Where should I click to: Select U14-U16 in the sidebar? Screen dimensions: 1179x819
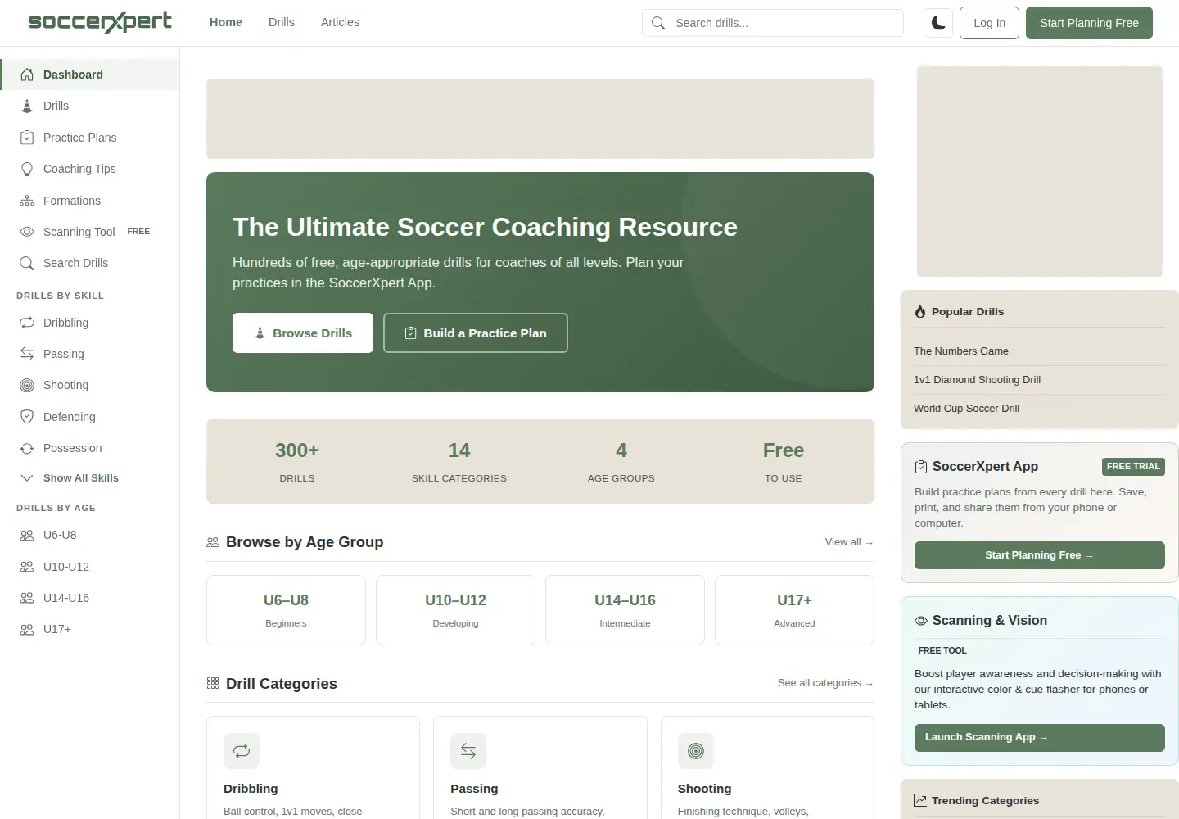pyautogui.click(x=90, y=598)
